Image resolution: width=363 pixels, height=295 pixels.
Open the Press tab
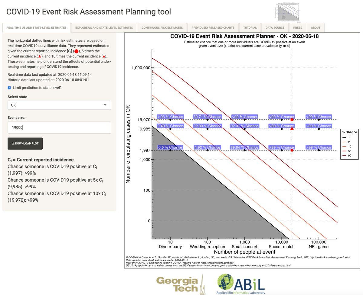pyautogui.click(x=297, y=28)
